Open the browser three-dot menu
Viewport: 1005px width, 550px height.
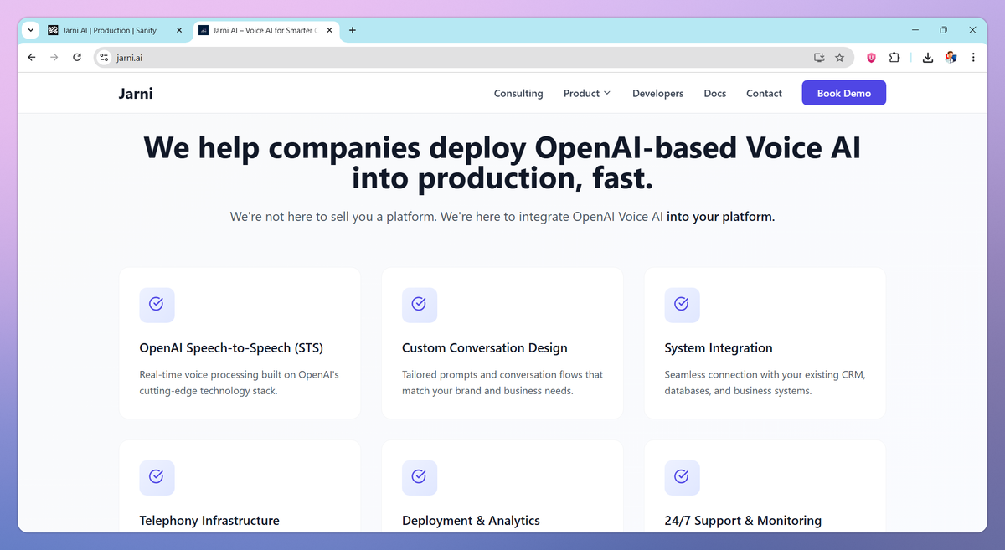click(973, 58)
